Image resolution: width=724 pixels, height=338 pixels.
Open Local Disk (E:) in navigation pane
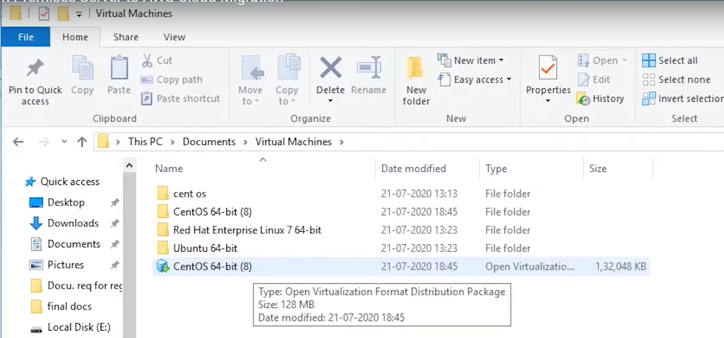point(70,328)
